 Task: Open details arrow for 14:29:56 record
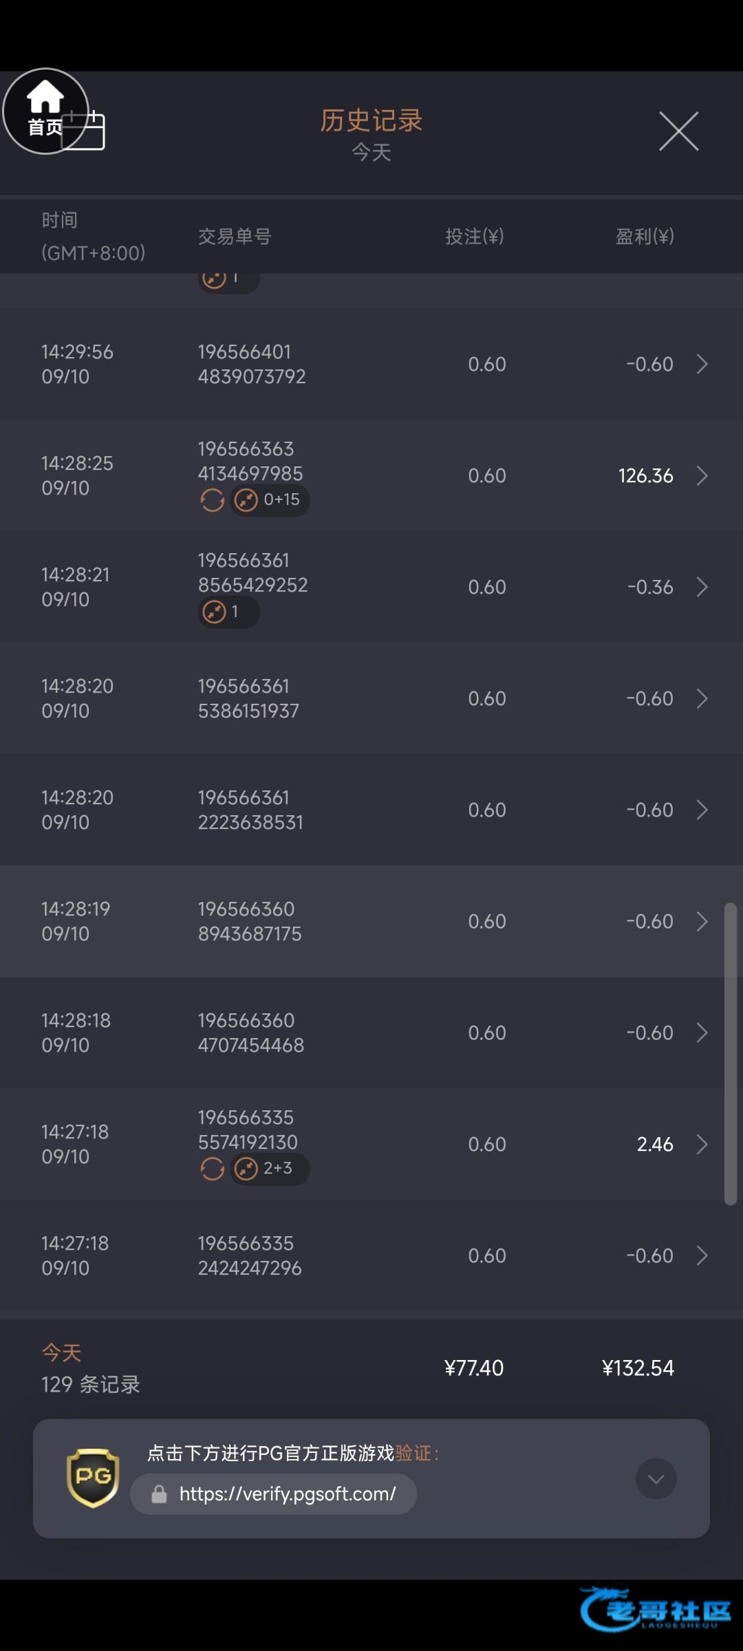point(702,365)
